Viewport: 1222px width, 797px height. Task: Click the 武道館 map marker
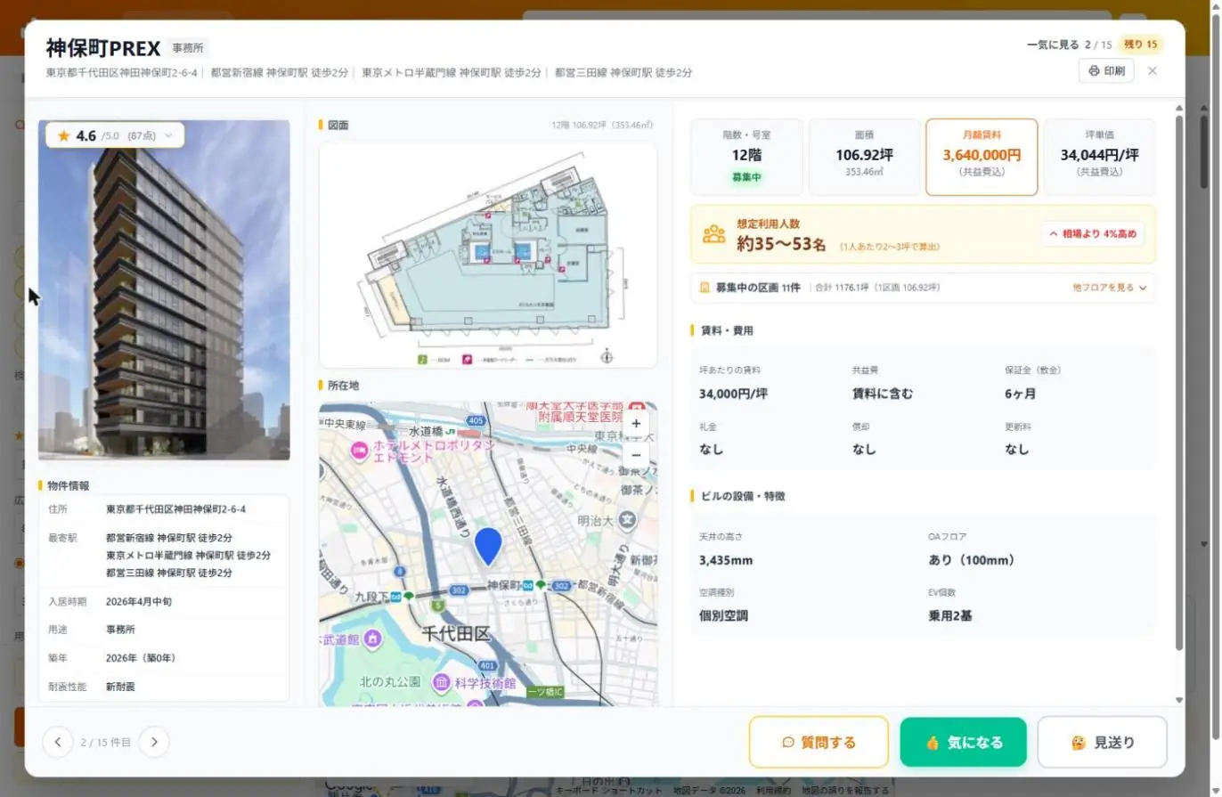[x=372, y=638]
